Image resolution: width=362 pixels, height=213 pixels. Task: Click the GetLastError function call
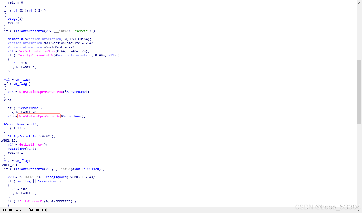[x=30, y=145]
